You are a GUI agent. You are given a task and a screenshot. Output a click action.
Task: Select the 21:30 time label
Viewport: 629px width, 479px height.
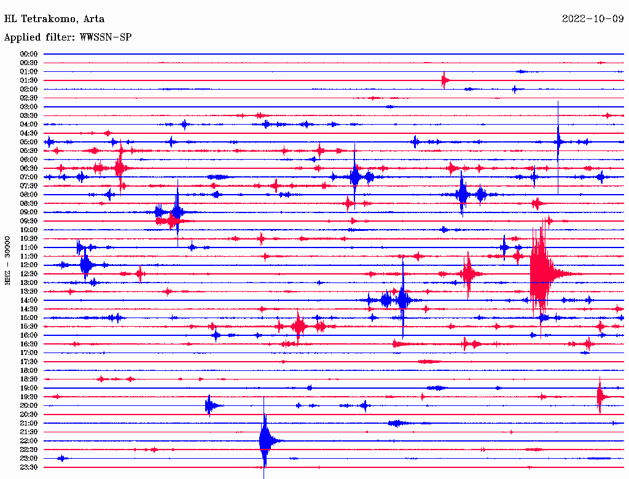pos(29,432)
